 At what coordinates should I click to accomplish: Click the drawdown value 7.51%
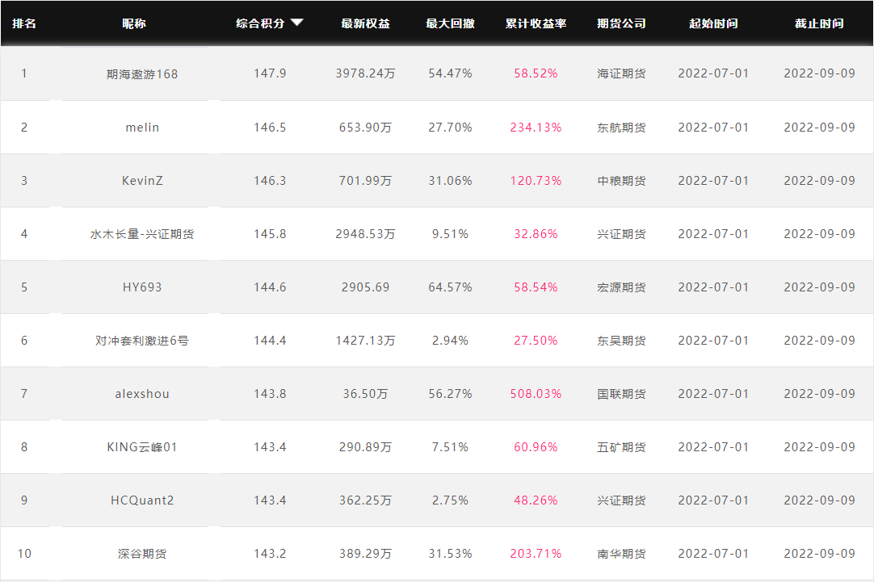click(450, 447)
